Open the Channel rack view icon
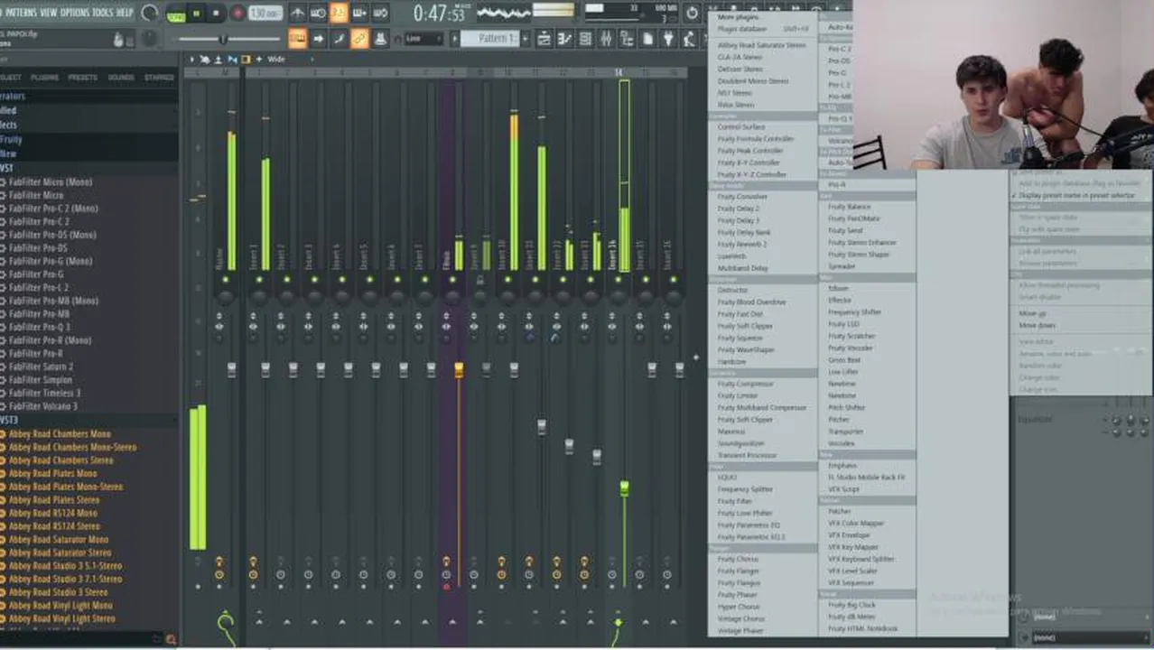 click(x=585, y=39)
